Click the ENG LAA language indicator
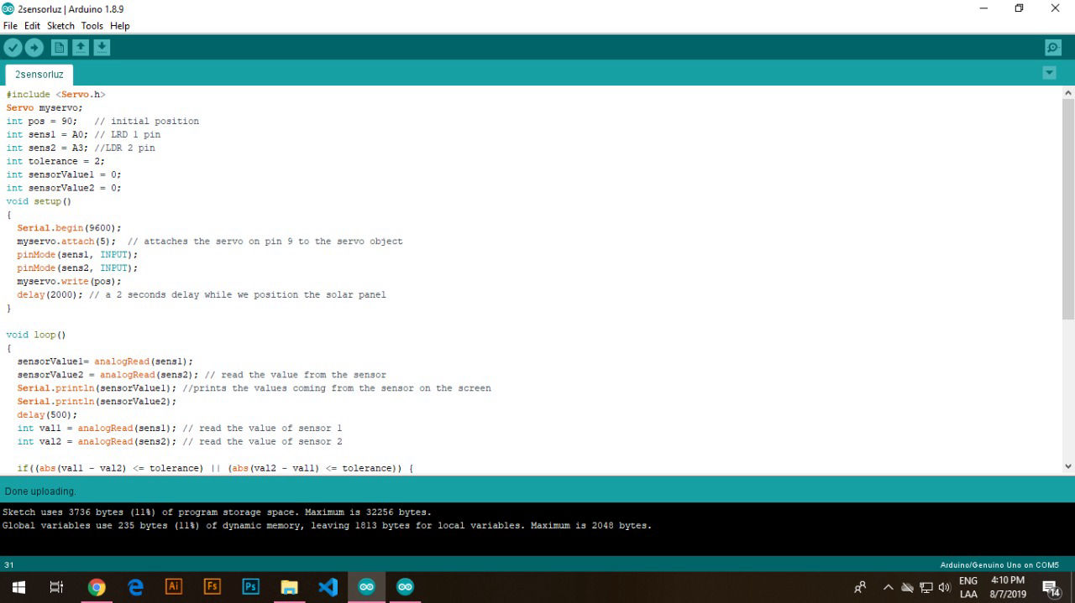This screenshot has width=1075, height=603. point(968,587)
